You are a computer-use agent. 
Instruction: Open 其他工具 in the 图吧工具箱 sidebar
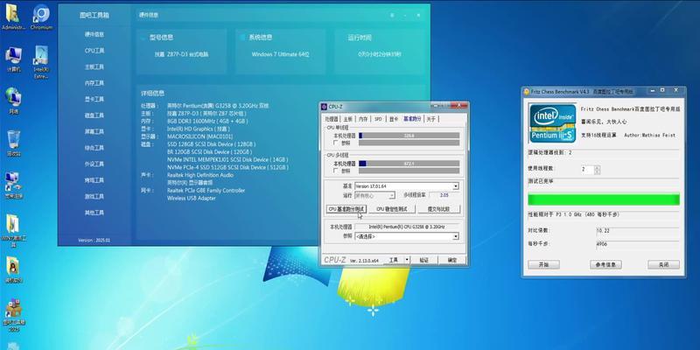(94, 213)
